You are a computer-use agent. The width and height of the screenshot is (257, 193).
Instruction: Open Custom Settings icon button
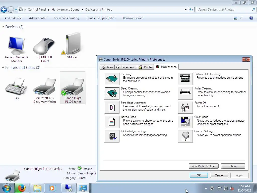pos(185,136)
